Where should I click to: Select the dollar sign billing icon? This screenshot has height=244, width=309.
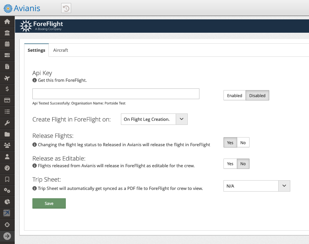click(7, 89)
